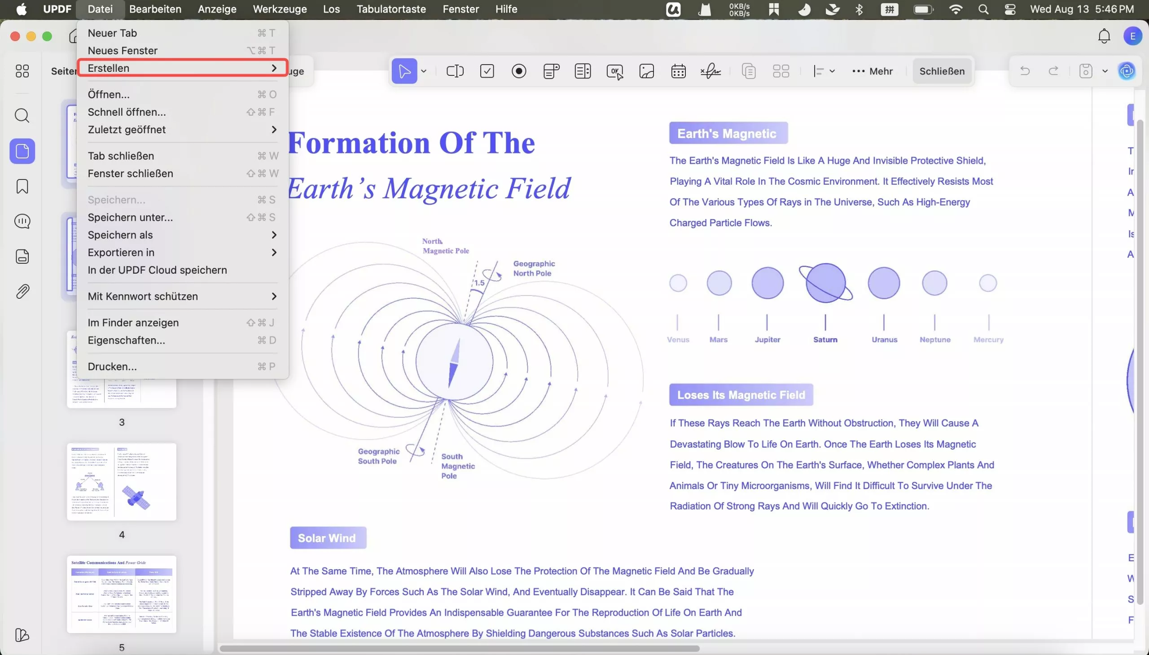Open the Werkzeuge menu
Image resolution: width=1149 pixels, height=655 pixels.
pos(280,9)
